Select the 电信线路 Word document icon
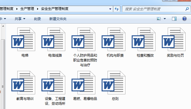Viewport: 191px width, 109px height. (x=53, y=39)
